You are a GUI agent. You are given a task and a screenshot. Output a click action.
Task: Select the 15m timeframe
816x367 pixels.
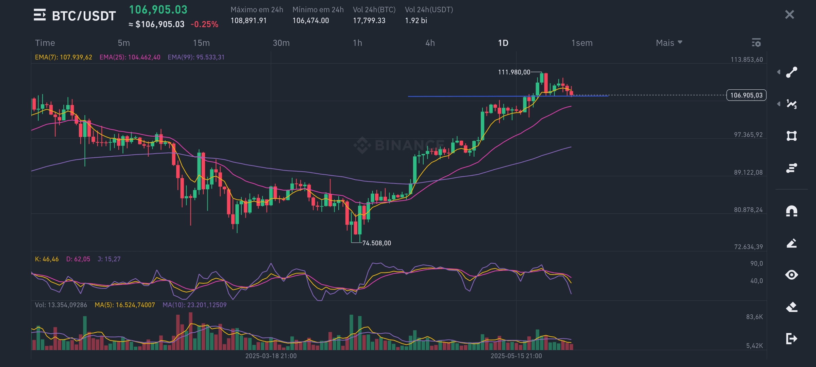pos(201,43)
